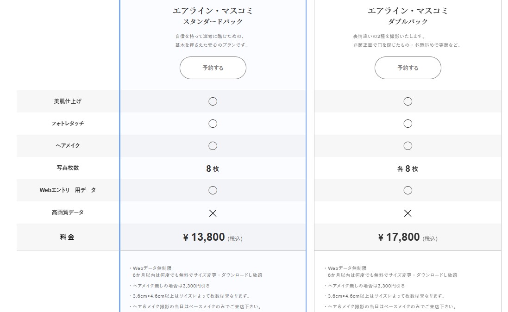Click the ¥13,800 price display
Image resolution: width=508 pixels, height=312 pixels.
pos(212,237)
